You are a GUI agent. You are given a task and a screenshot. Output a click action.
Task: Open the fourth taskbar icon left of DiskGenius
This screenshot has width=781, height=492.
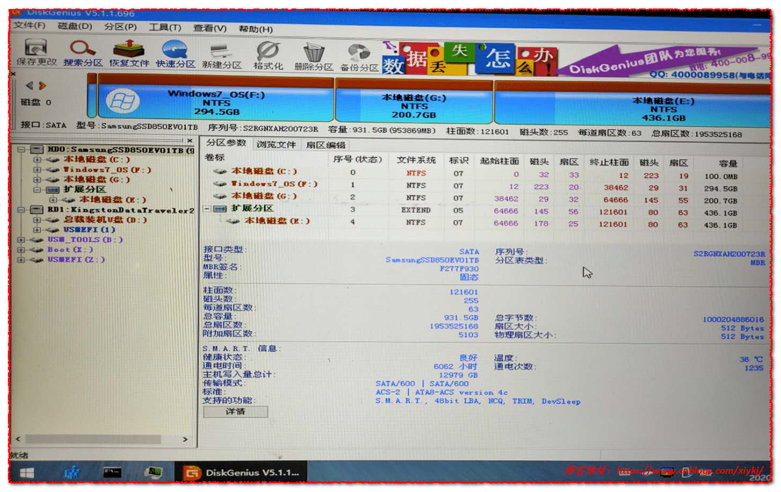coord(154,473)
